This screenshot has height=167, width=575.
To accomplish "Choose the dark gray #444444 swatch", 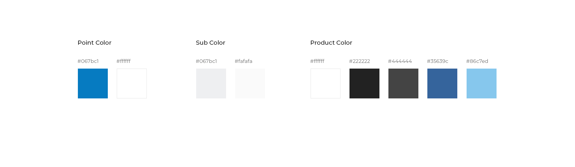I will click(403, 83).
